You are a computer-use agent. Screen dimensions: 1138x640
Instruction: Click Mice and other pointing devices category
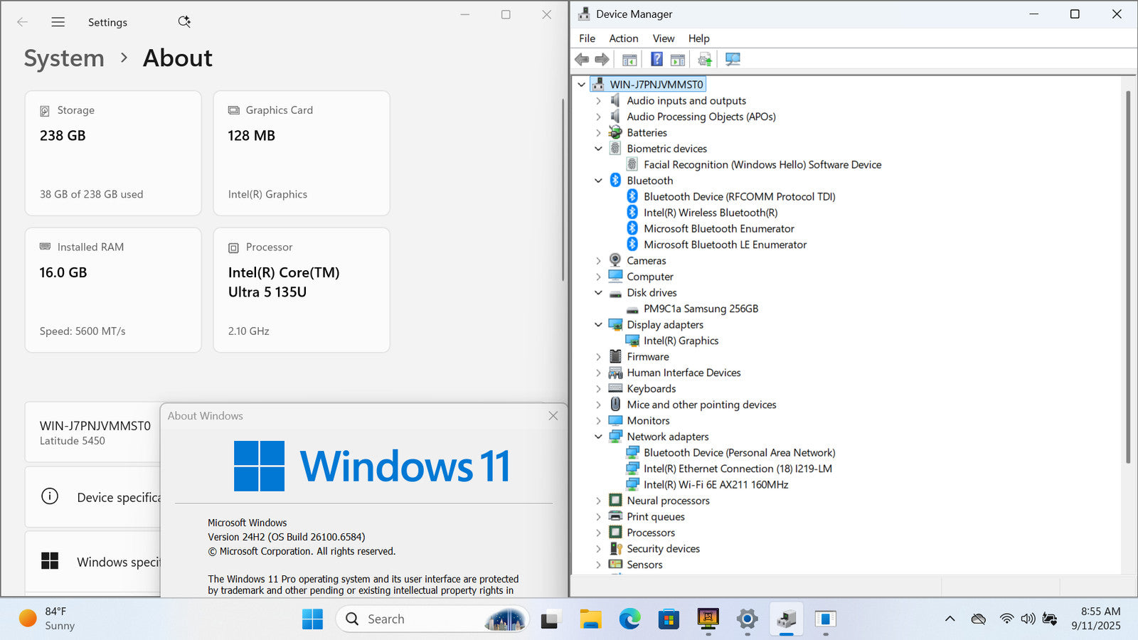click(x=701, y=405)
